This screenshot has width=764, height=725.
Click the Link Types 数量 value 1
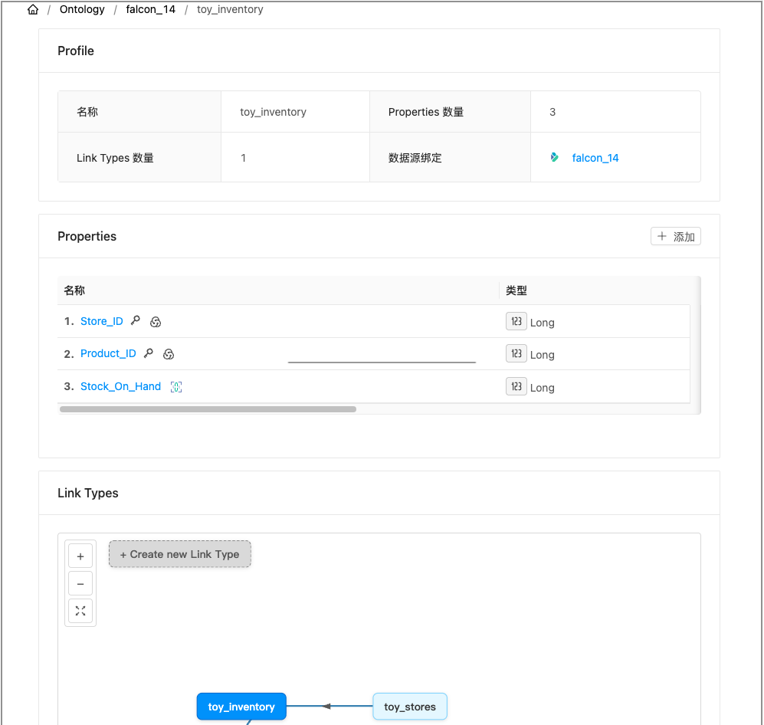243,158
